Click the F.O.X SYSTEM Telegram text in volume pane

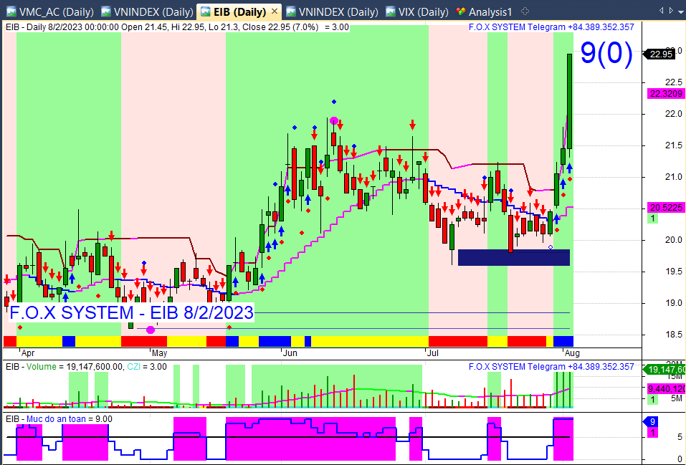click(x=551, y=367)
